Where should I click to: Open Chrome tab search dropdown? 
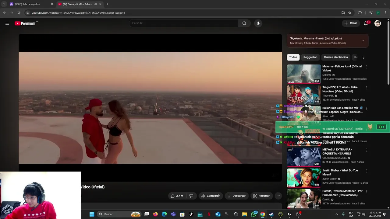4,4
